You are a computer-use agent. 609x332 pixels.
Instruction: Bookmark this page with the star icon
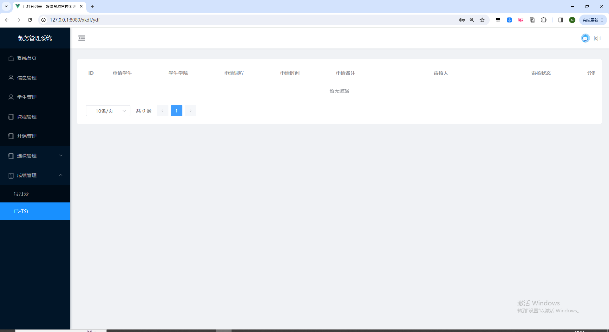pyautogui.click(x=482, y=20)
